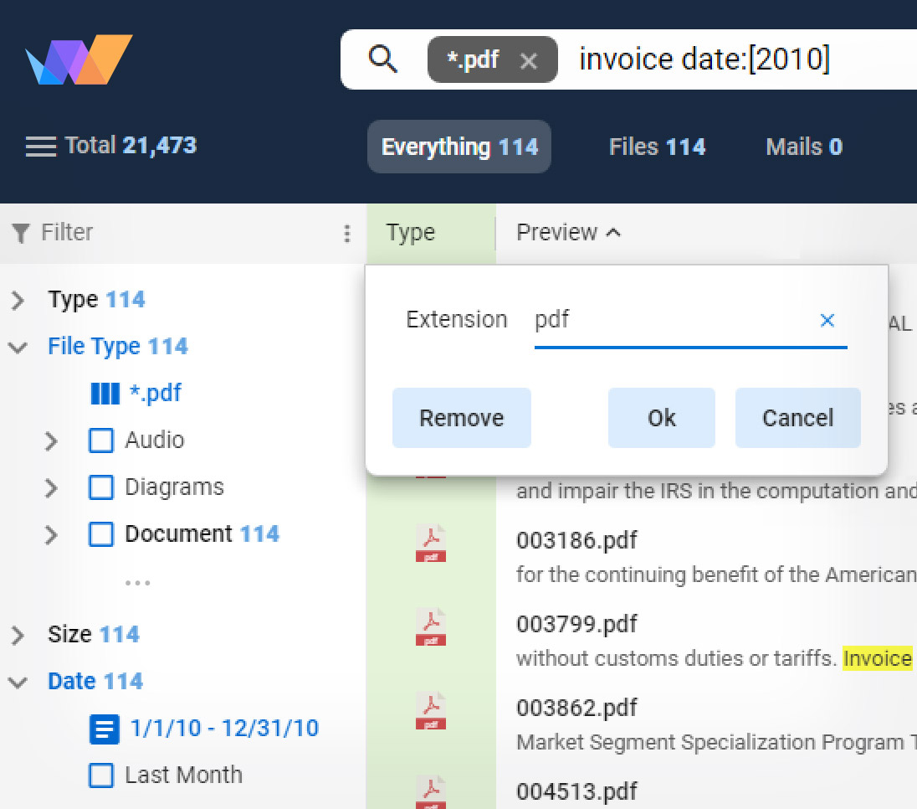Enable the Diagrams file type checkbox

coord(101,487)
